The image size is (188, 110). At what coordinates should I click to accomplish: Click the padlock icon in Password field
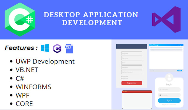point(160,95)
